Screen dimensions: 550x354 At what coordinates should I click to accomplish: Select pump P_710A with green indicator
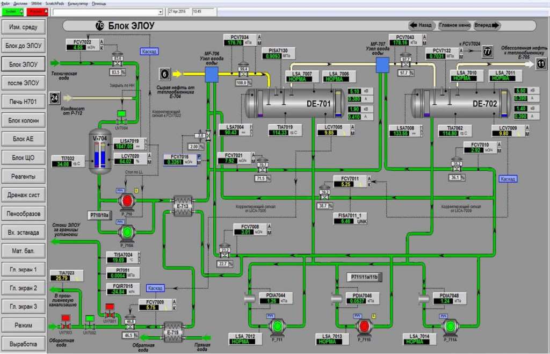coord(127,232)
